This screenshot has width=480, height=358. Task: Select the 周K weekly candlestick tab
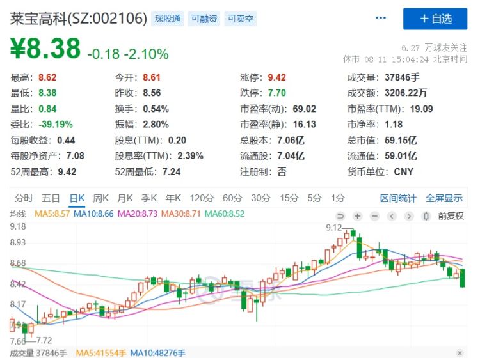100,198
